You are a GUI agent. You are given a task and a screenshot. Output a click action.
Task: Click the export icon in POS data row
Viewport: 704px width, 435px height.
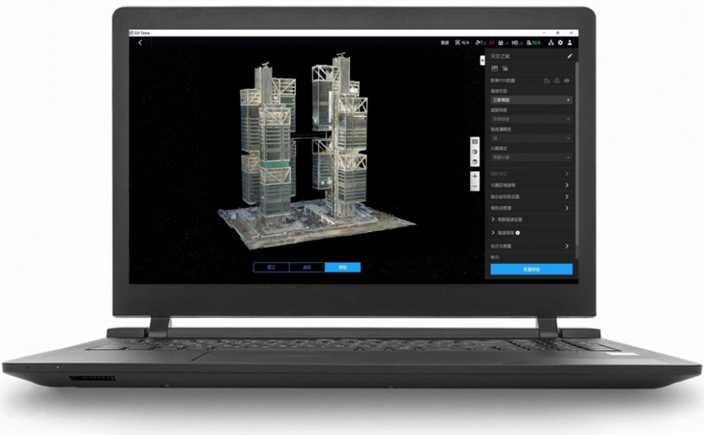pyautogui.click(x=558, y=81)
